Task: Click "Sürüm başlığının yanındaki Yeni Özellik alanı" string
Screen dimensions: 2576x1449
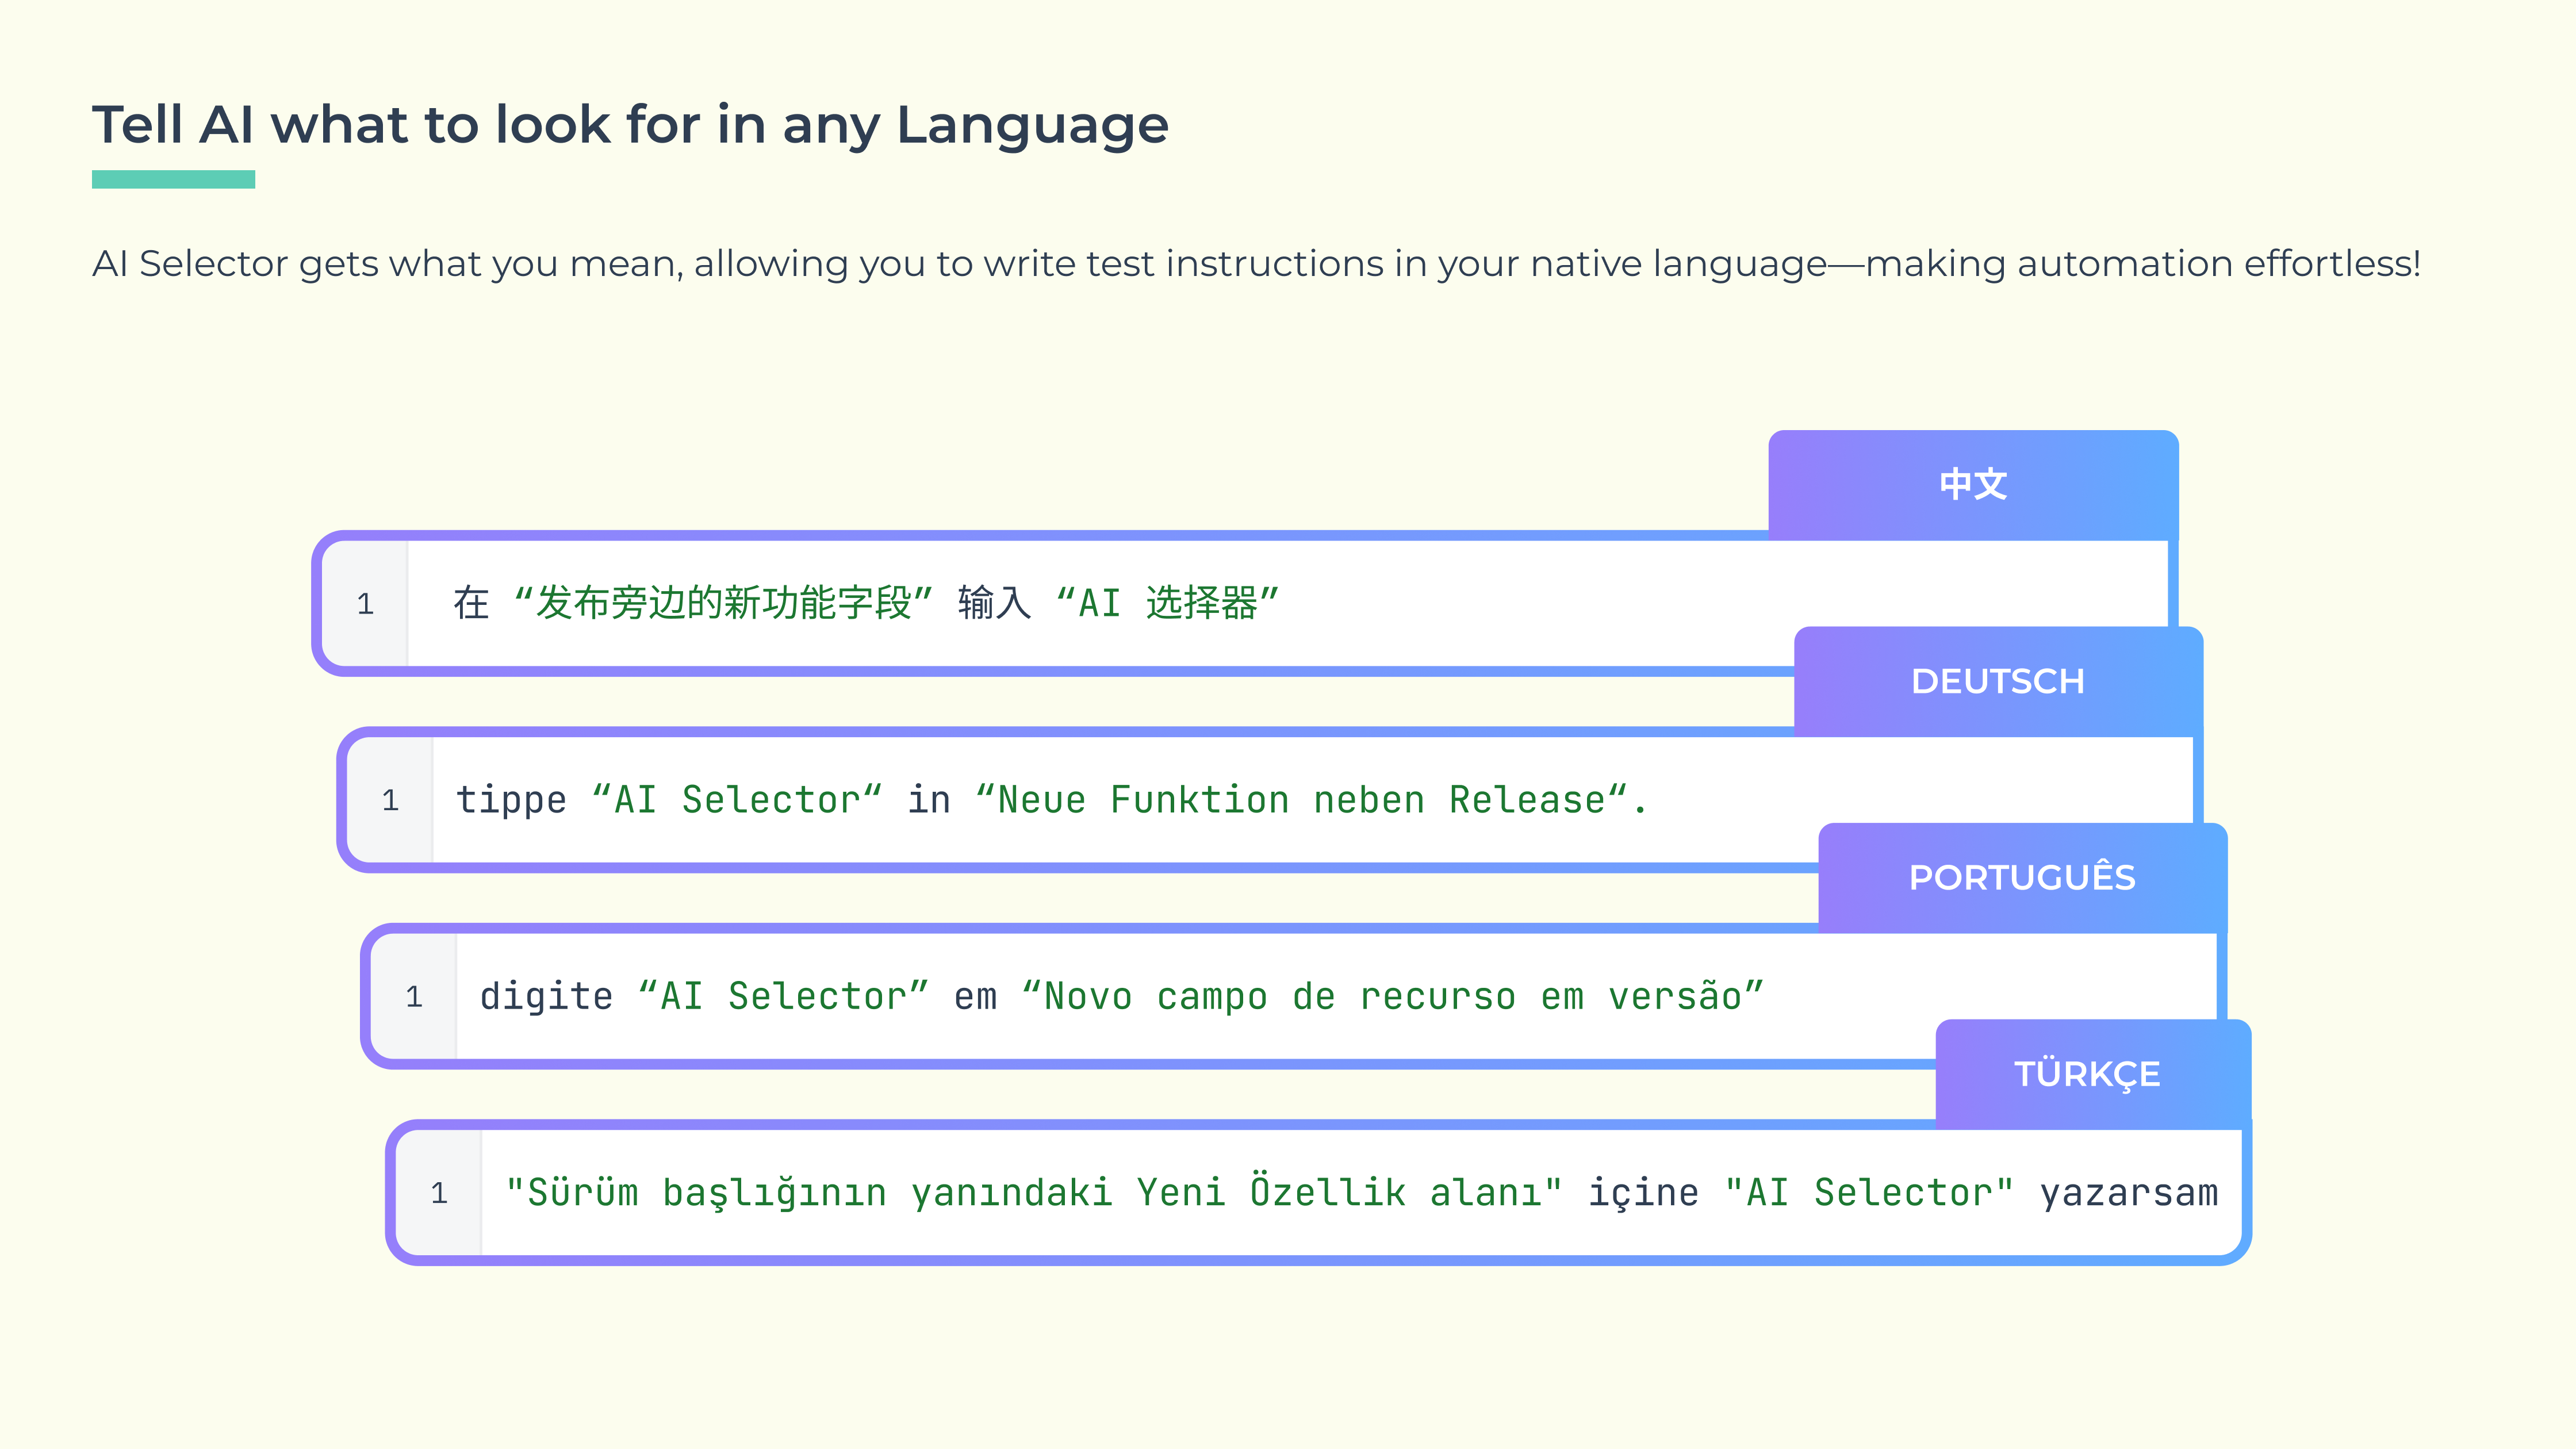Action: (1033, 1193)
